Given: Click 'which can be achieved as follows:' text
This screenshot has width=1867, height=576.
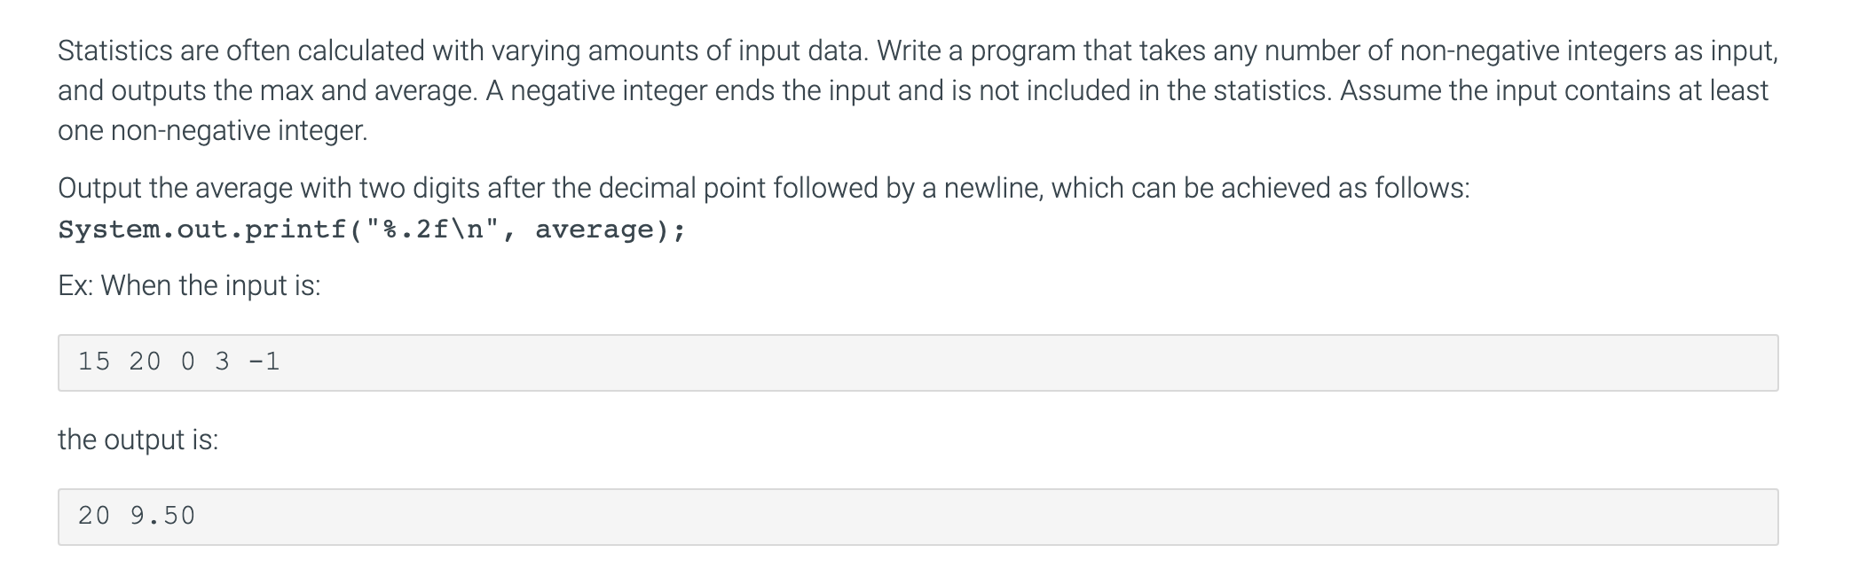Looking at the screenshot, I should pyautogui.click(x=1260, y=188).
